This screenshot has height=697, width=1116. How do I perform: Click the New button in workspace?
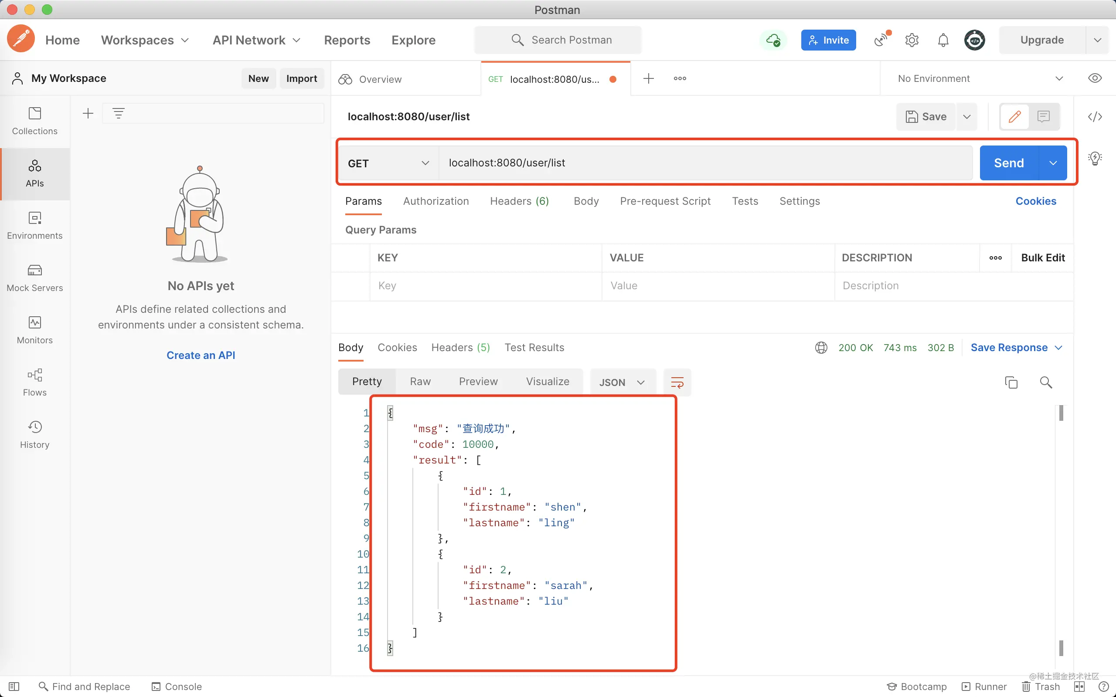(258, 78)
